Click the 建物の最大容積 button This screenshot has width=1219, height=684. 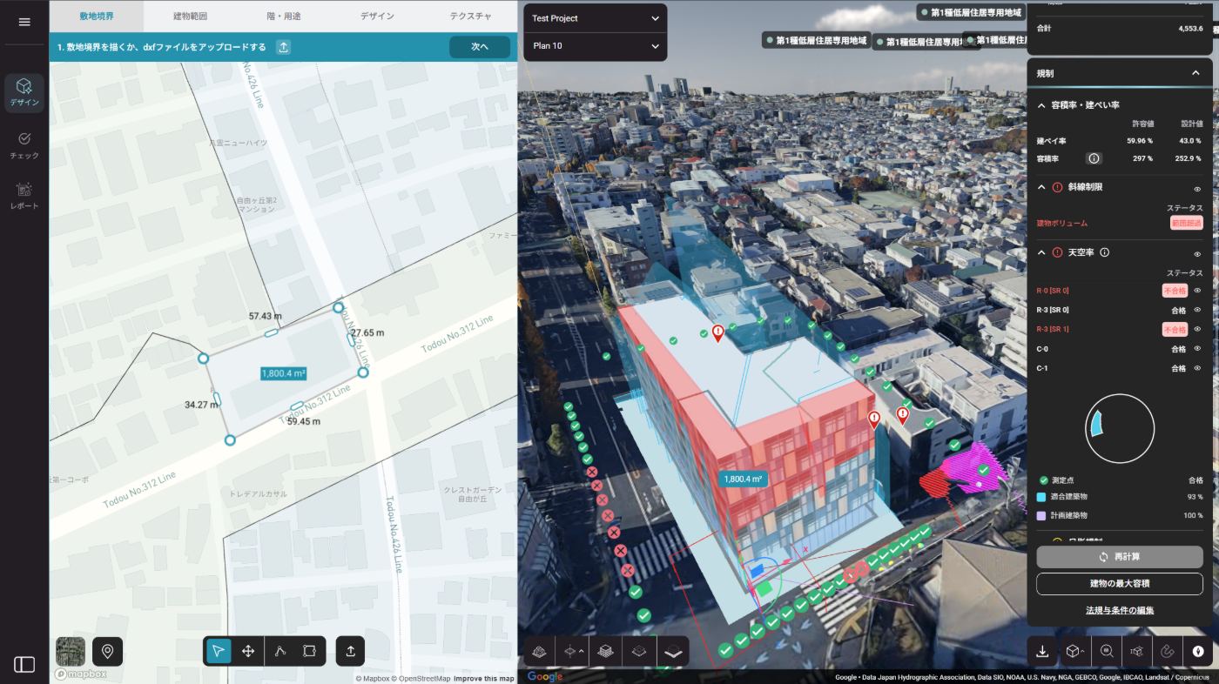tap(1120, 583)
